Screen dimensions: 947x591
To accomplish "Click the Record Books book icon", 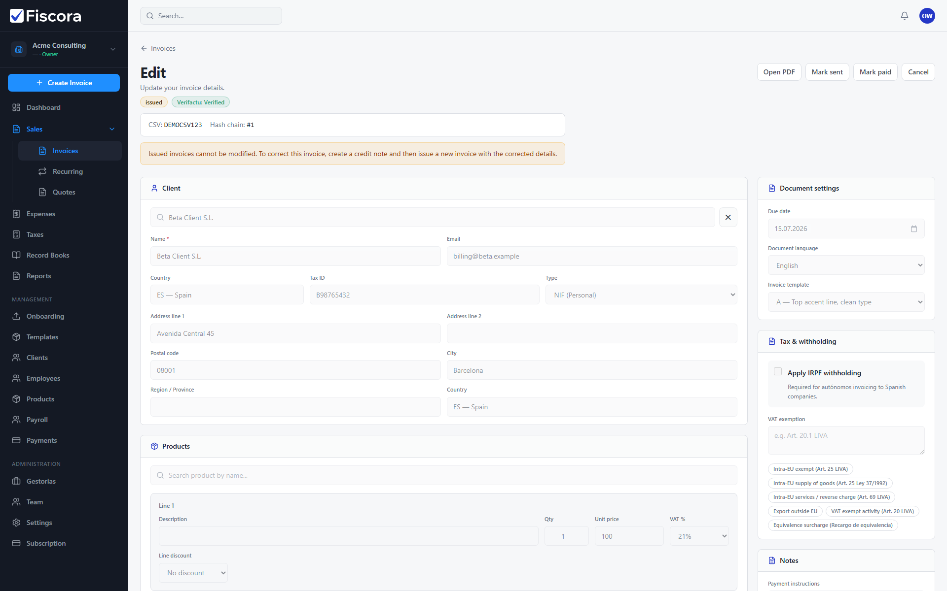I will 16,255.
